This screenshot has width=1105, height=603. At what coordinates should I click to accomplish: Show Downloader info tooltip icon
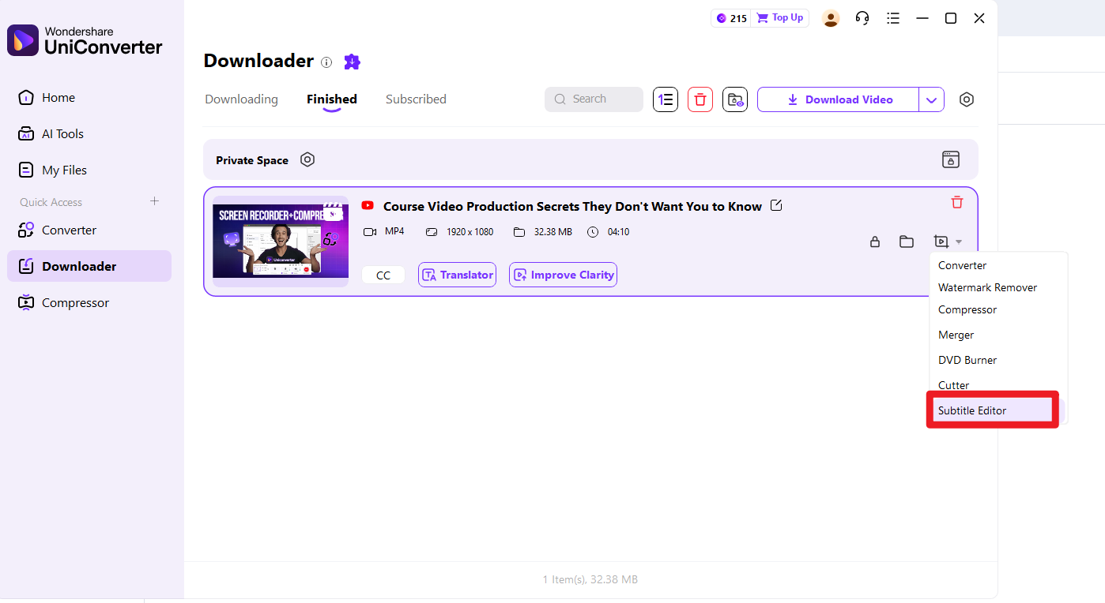pos(326,62)
